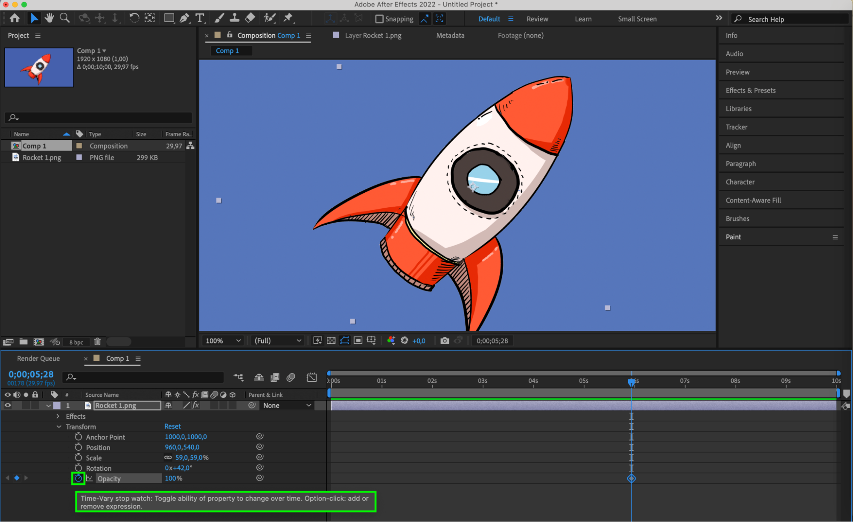Image resolution: width=853 pixels, height=522 pixels.
Task: Click the Rotation tool icon
Action: [134, 18]
